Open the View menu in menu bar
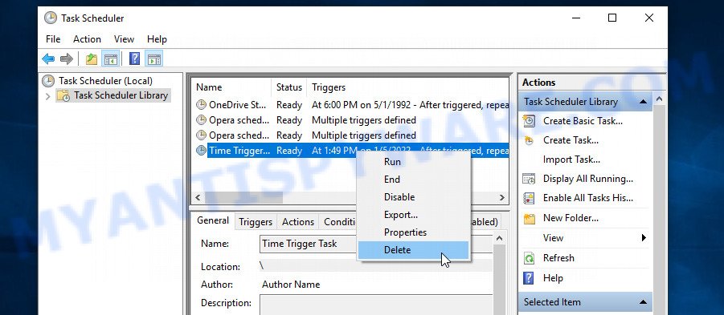Screen dimensions: 724x315 coord(124,39)
